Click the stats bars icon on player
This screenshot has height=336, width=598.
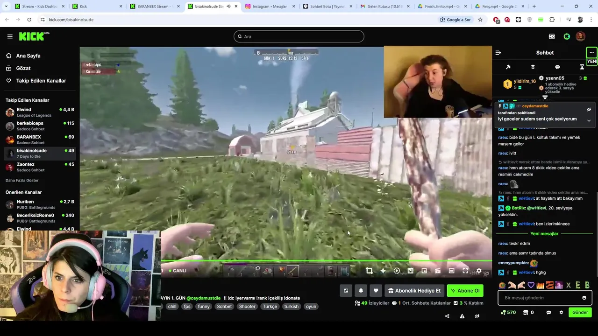point(410,271)
